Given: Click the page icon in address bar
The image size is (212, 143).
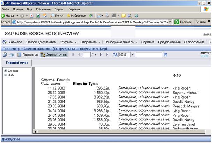Looking at the screenshot, I should tap(14, 22).
